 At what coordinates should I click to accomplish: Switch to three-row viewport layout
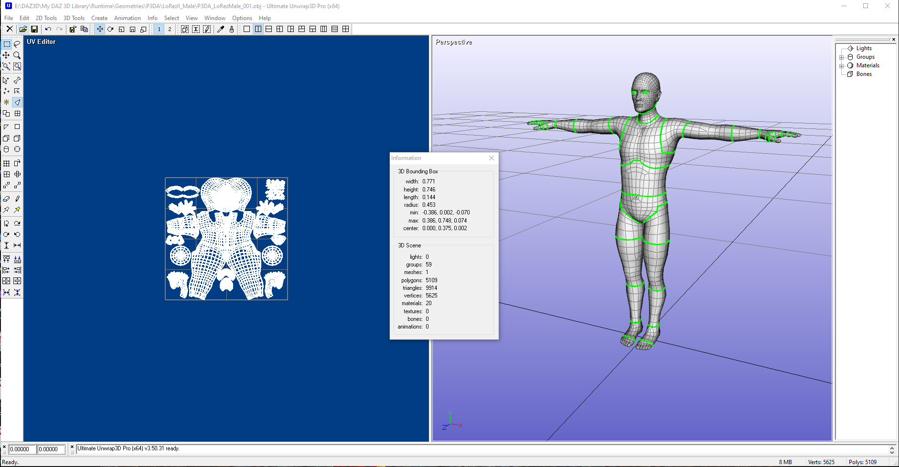click(x=335, y=29)
